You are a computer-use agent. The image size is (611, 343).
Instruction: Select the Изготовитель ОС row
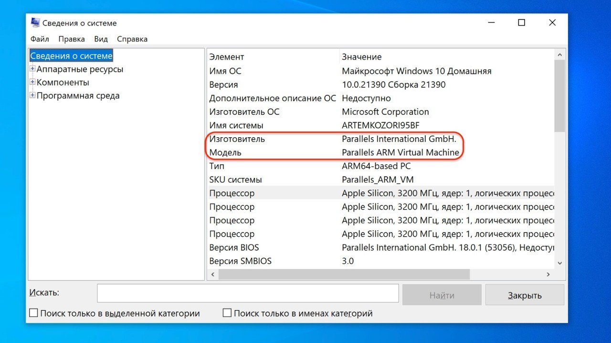(380, 112)
